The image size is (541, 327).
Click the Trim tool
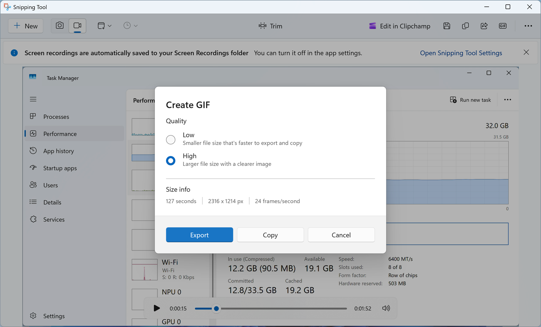click(270, 26)
